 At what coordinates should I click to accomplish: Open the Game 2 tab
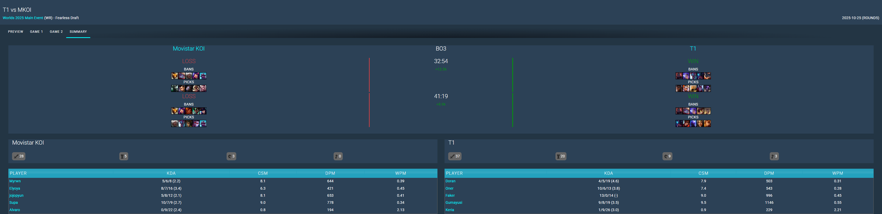[56, 32]
